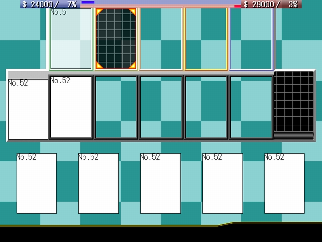Select the middle No.52 hand card
The image size is (322, 242).
160,184
